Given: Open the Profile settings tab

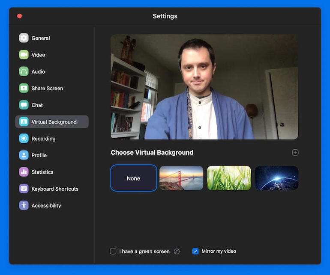Looking at the screenshot, I should 39,155.
